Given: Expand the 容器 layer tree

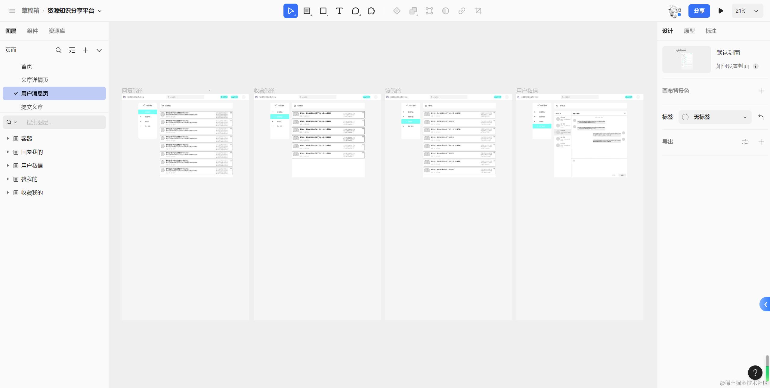Looking at the screenshot, I should click(8, 138).
